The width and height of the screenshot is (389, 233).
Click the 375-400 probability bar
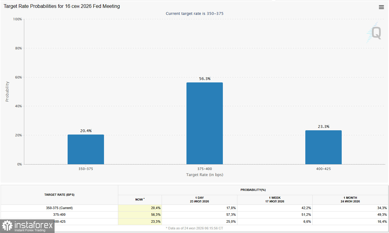205,123
